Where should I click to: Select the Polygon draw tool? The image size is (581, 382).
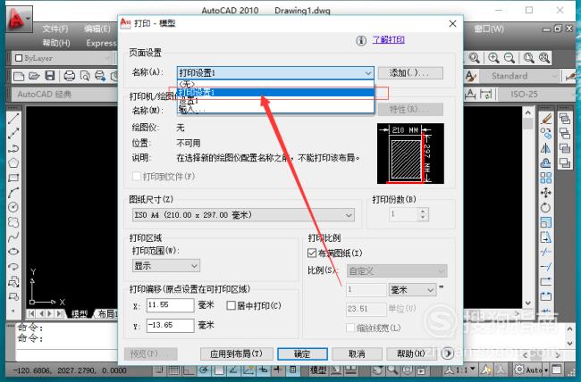pyautogui.click(x=13, y=162)
